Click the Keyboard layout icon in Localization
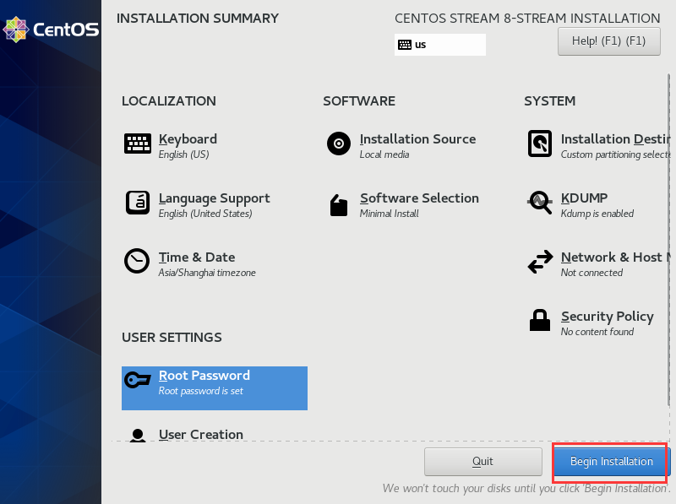This screenshot has width=676, height=504. click(x=138, y=144)
